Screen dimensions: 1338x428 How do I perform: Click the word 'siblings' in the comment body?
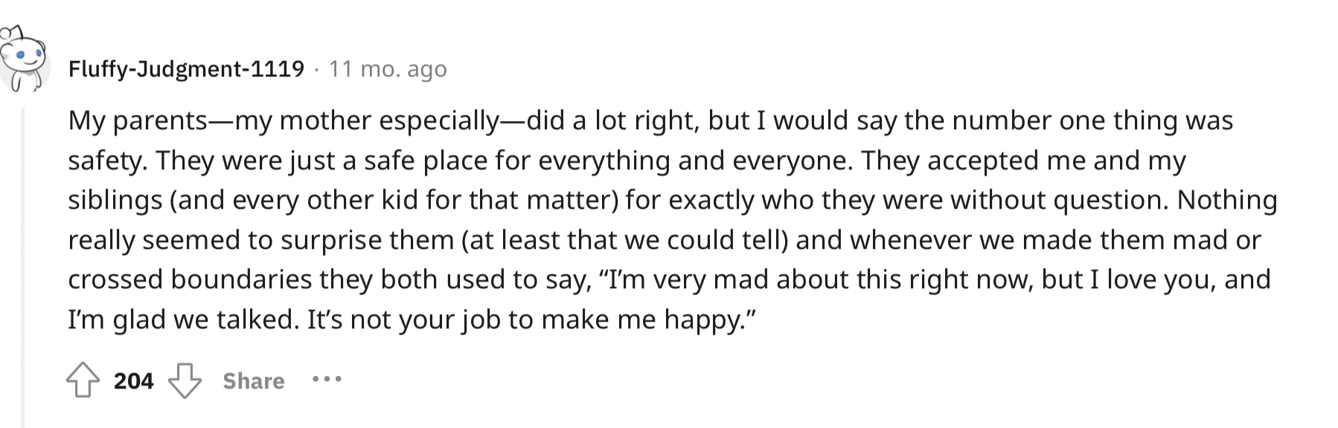[x=115, y=201]
